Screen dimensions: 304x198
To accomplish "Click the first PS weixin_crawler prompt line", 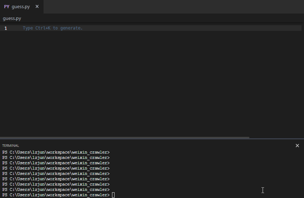I will [56, 152].
